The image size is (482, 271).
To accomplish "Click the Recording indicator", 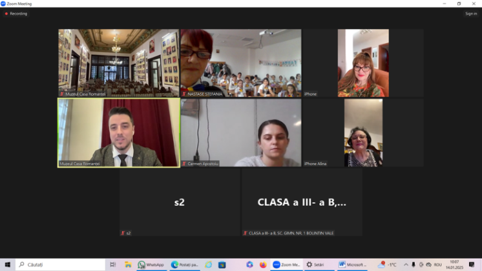I will [16, 14].
